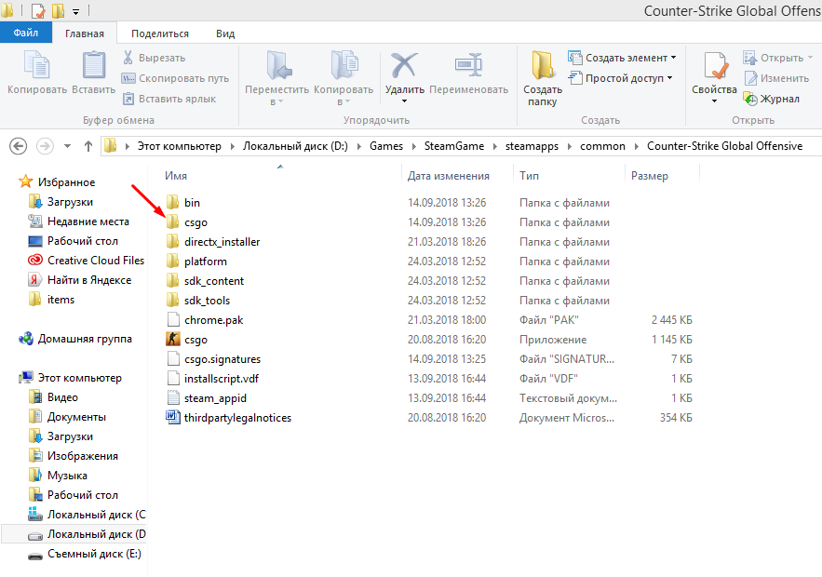Open Локальный диск (C in navigation pane
Image resolution: width=822 pixels, height=577 pixels.
click(87, 514)
